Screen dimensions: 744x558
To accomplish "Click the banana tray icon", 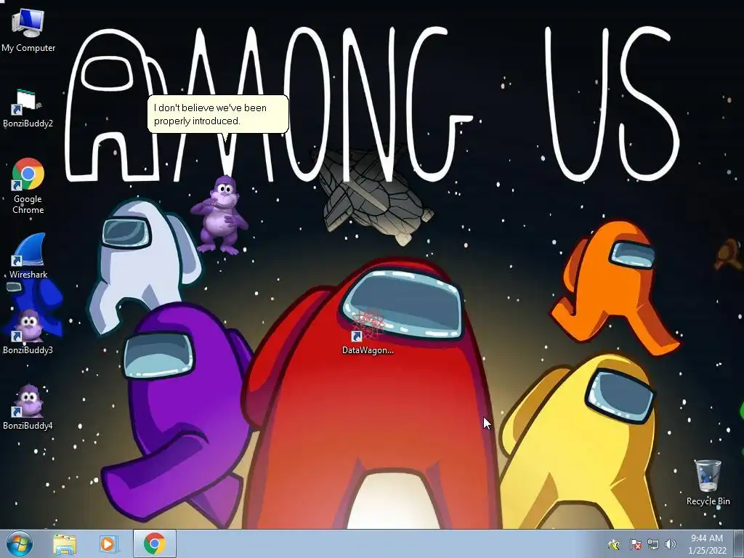I will [614, 544].
